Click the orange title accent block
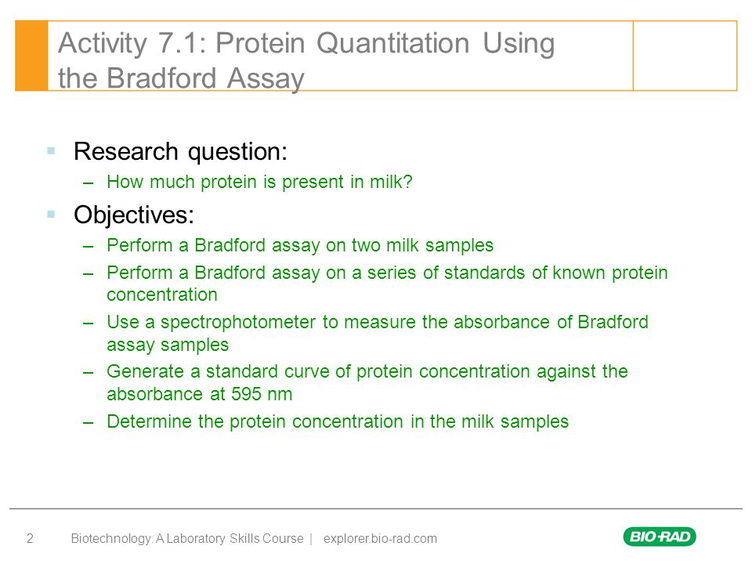 pyautogui.click(x=31, y=56)
